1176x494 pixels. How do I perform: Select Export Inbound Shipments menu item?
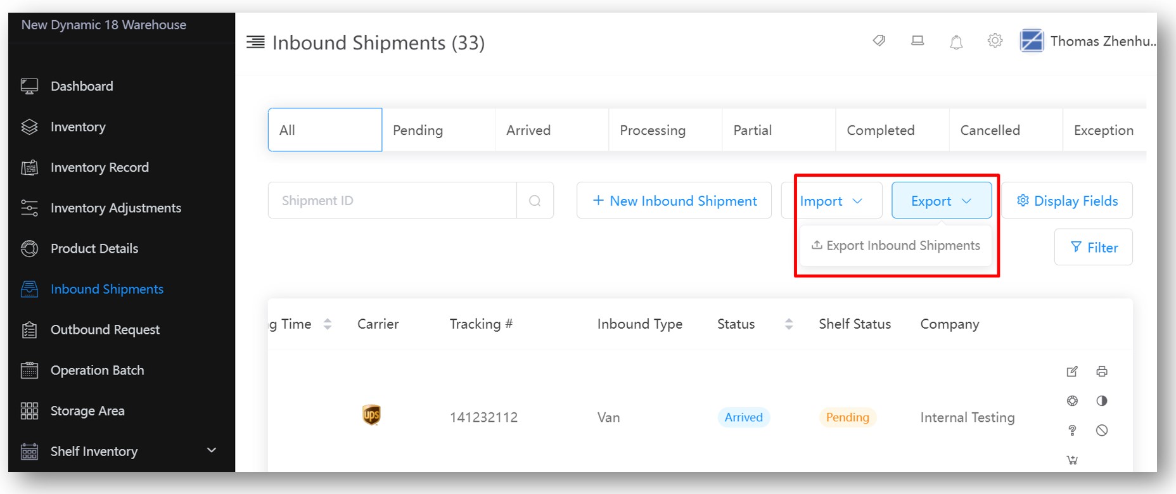(x=896, y=246)
